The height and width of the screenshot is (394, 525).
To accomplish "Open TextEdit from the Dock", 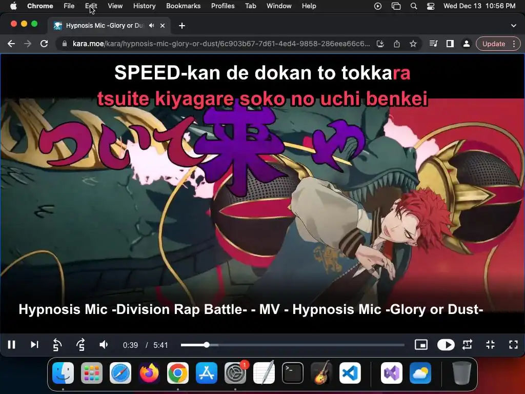I will coord(264,373).
